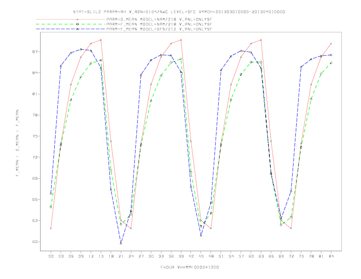Click forecast hour 48 on the x-axis
Viewport: 361px width, 279px height.
211,256
